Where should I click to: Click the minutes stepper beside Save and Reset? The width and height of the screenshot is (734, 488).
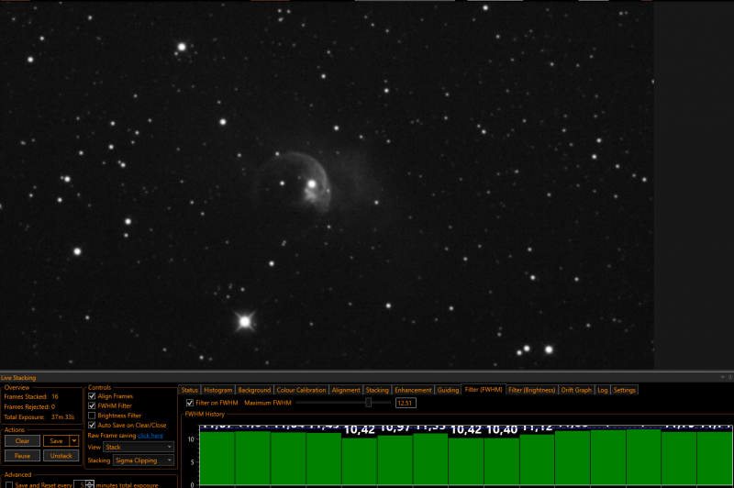coord(89,484)
